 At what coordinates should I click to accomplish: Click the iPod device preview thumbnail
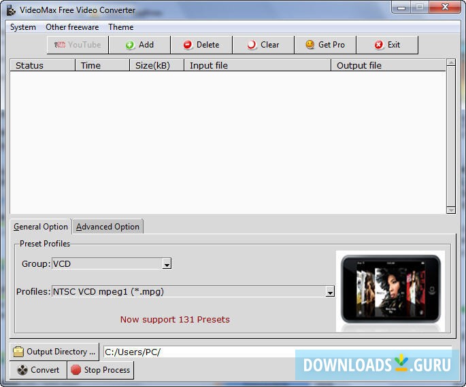(x=390, y=291)
